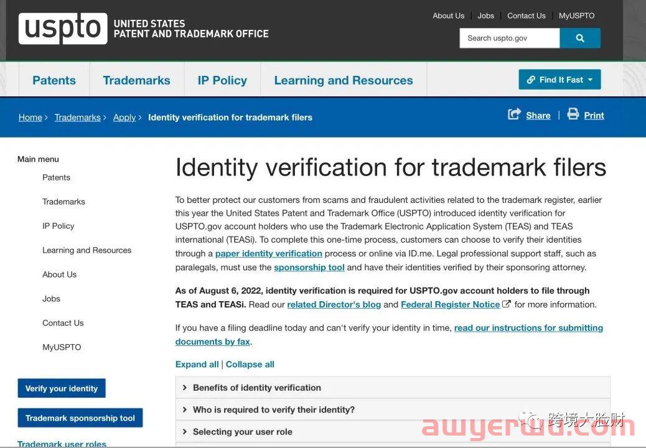Expand Benefits of identity verification section
This screenshot has width=646, height=448.
(256, 388)
